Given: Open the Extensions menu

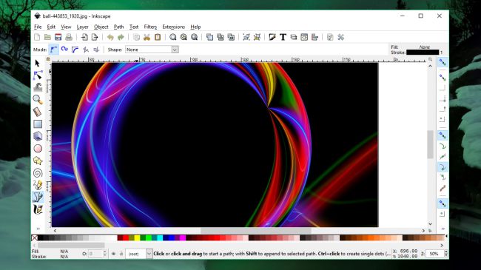Looking at the screenshot, I should click(x=174, y=27).
